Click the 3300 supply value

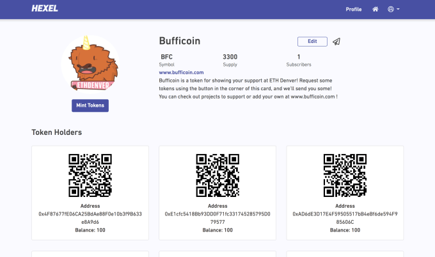pyautogui.click(x=230, y=57)
